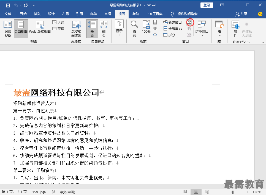The height and width of the screenshot is (195, 266).
Task: Save the document with the floppy disk icon
Action: [8, 5]
